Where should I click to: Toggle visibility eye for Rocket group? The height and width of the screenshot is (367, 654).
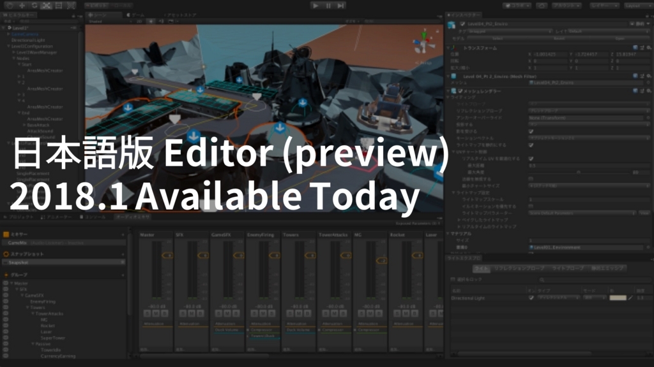pos(5,326)
